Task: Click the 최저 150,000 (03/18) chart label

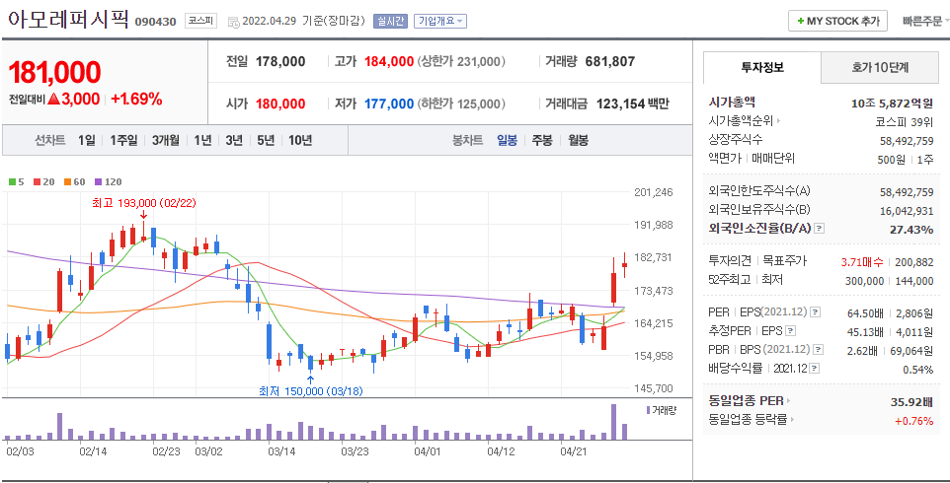Action: 311,391
